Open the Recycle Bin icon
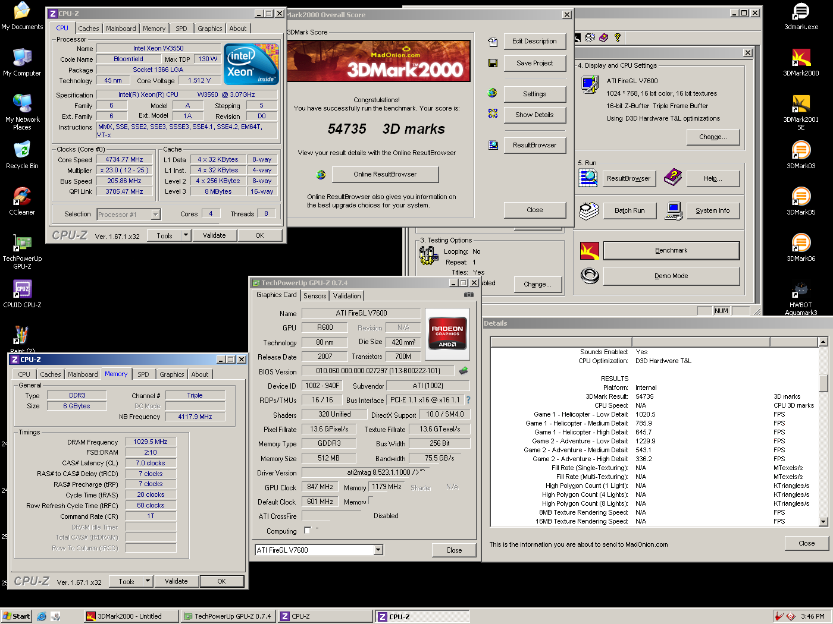 22,155
